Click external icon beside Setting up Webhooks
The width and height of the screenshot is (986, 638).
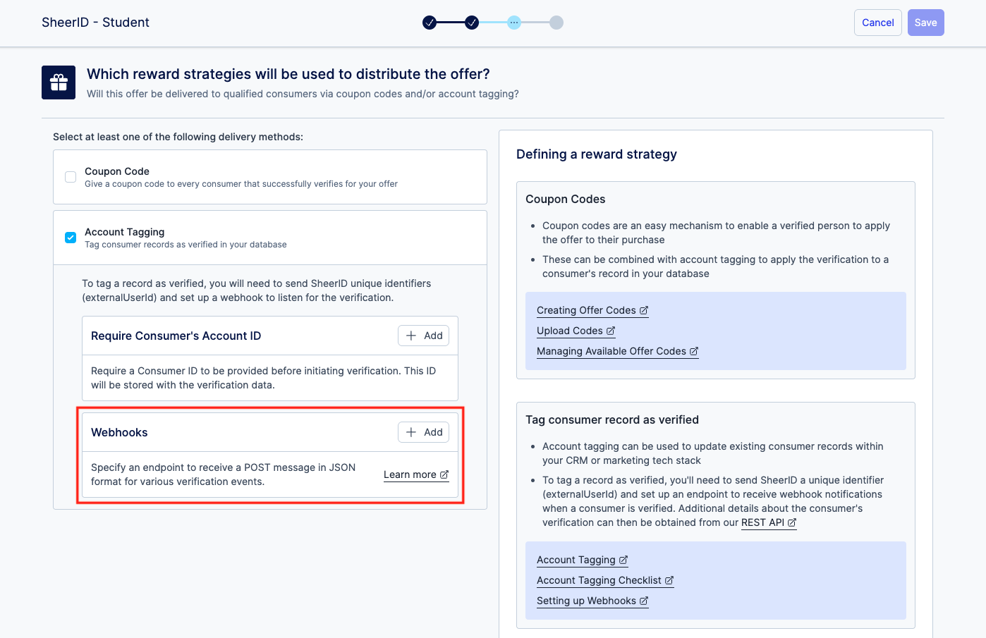(x=644, y=601)
